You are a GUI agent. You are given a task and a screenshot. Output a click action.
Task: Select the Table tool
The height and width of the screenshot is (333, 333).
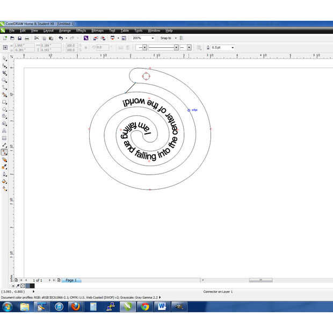point(4,138)
